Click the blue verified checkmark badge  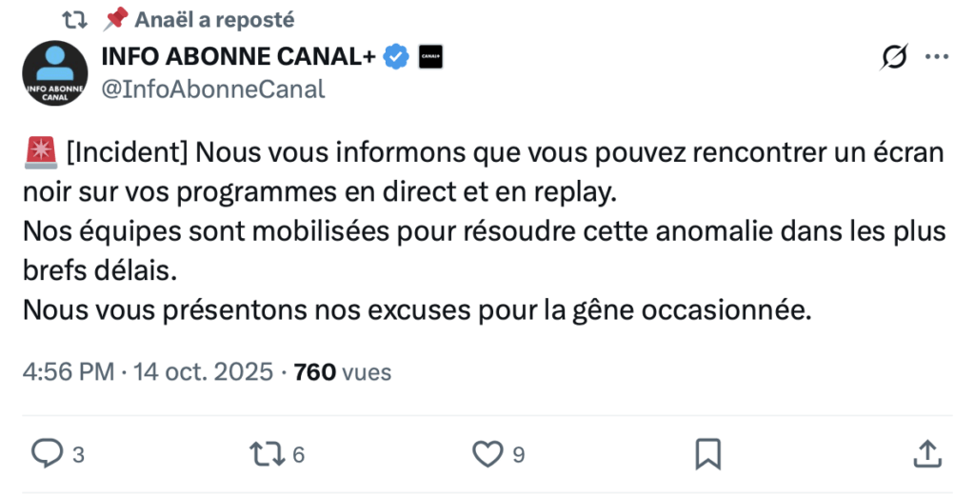click(396, 57)
